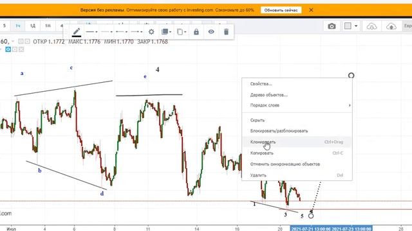The width and height of the screenshot is (412, 231).
Task: Click the ЗАКР 1.1768 value
Action: click(153, 42)
